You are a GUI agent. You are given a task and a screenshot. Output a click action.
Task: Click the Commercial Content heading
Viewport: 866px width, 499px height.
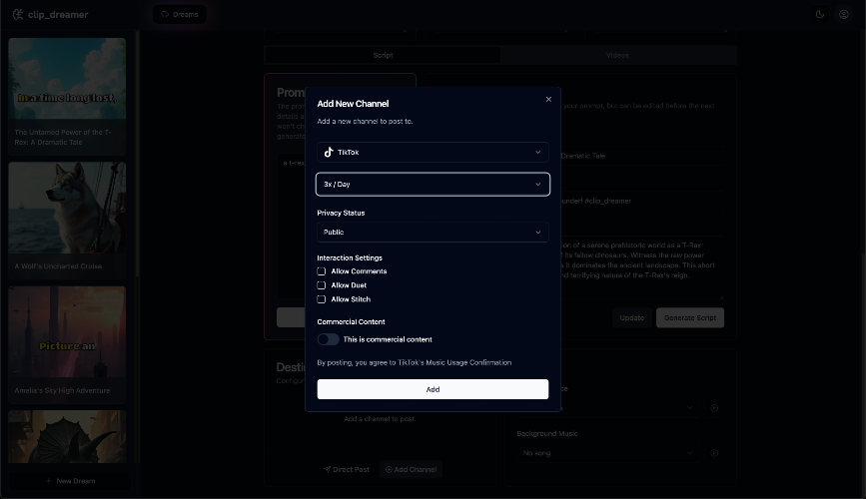pos(351,321)
